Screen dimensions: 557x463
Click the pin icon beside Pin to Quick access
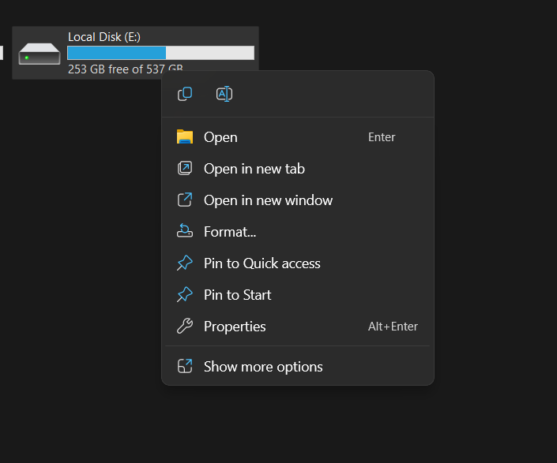coord(185,263)
